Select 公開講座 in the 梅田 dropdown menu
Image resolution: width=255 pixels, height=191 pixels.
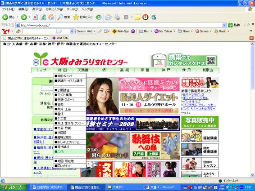point(69,90)
